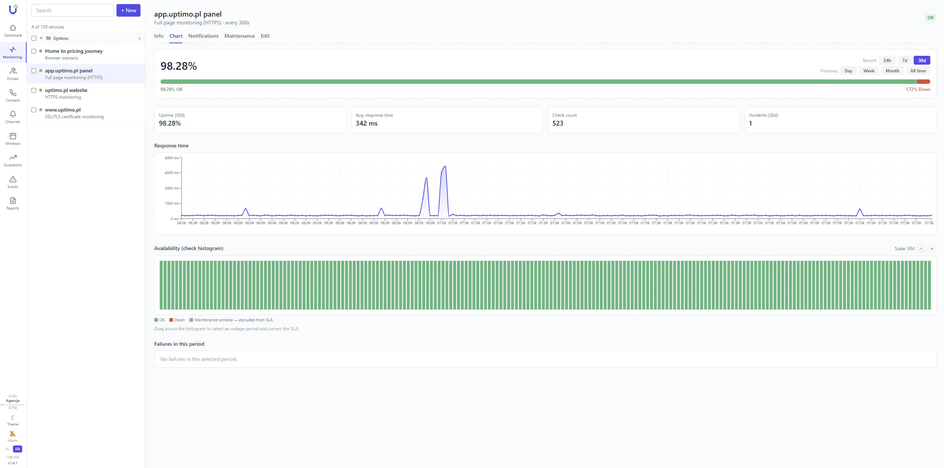Check the app.uptimo.pl panel checkbox

[34, 71]
